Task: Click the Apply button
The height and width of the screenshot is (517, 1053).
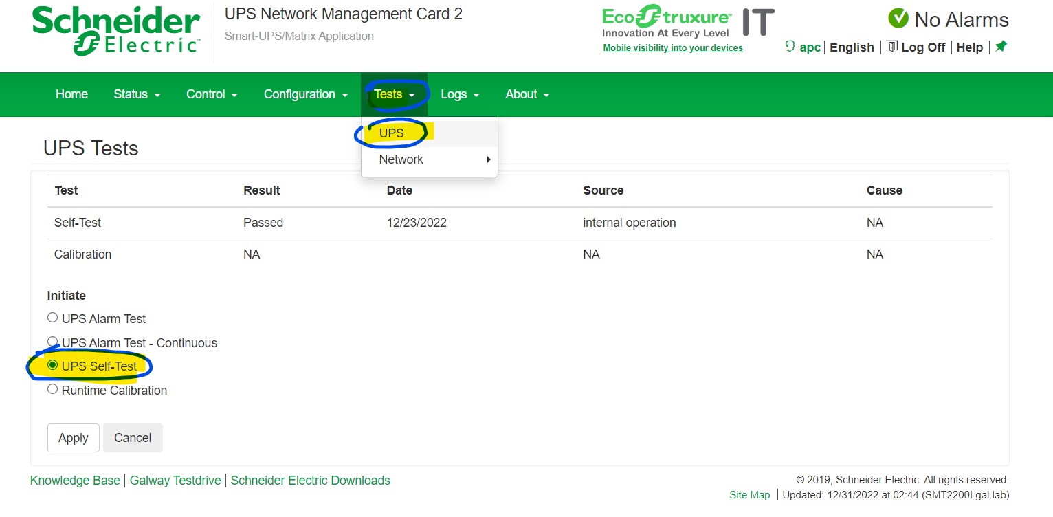Action: point(74,438)
